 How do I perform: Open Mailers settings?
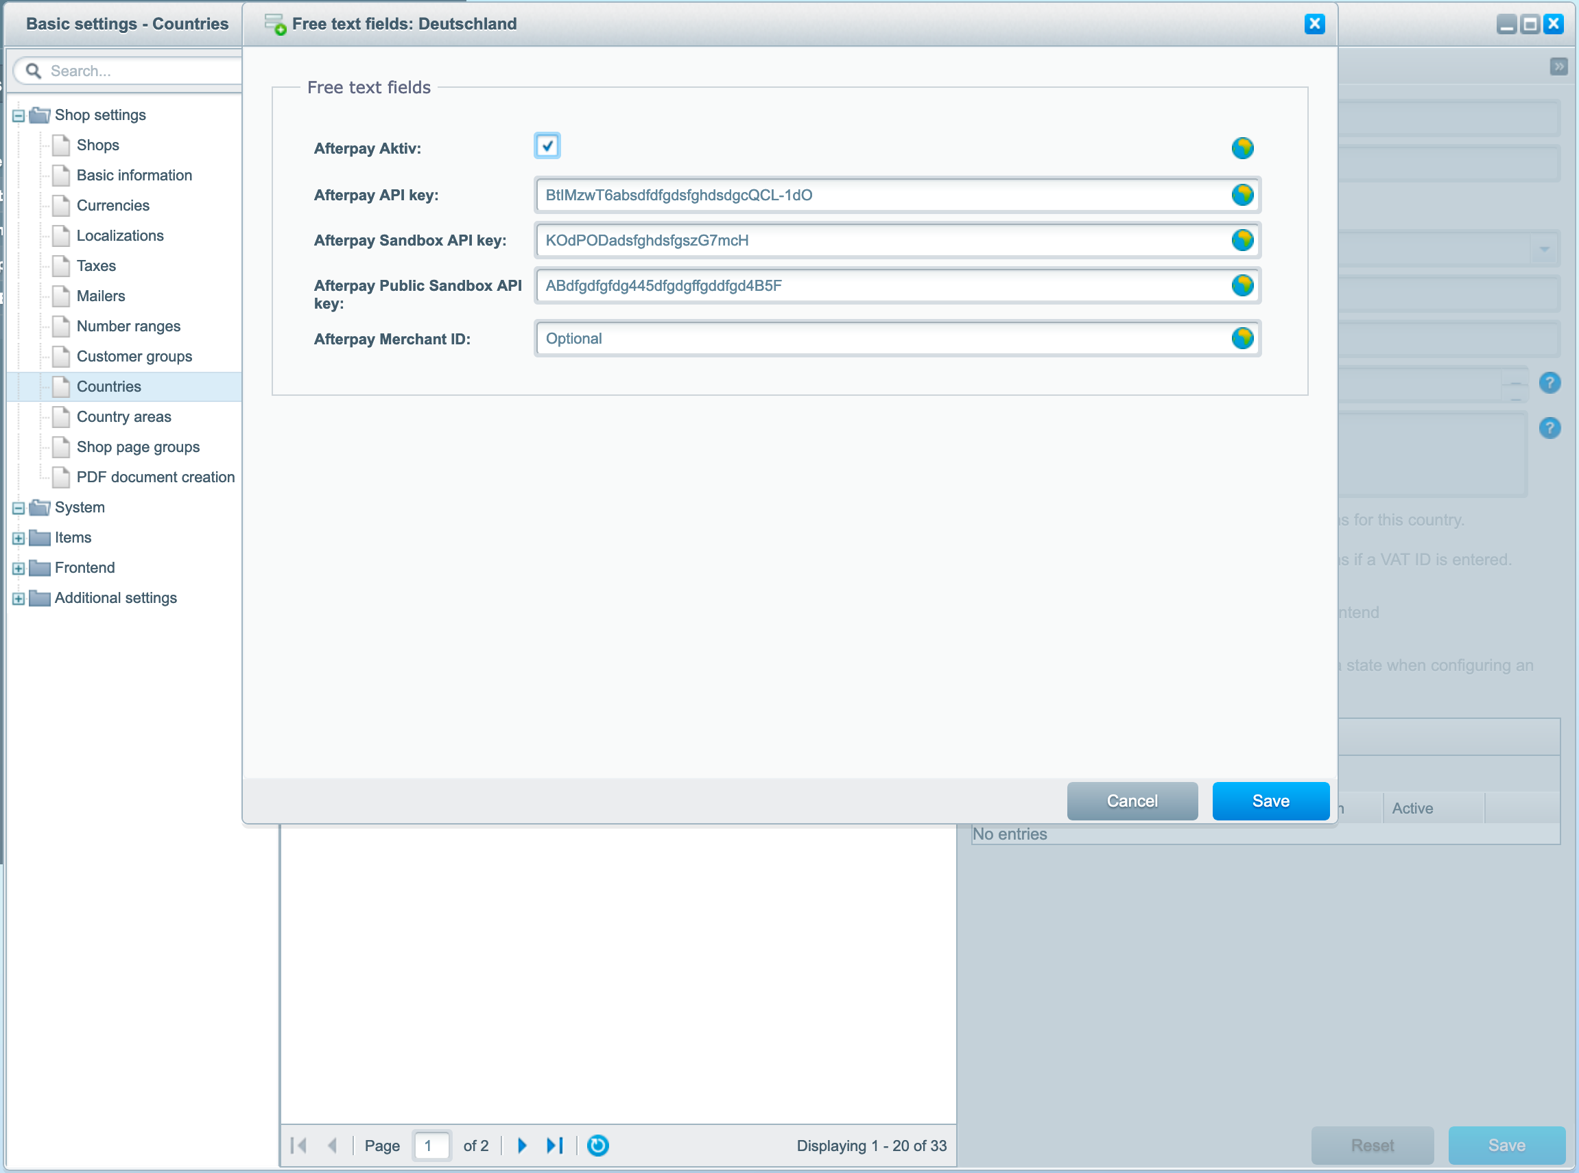101,296
